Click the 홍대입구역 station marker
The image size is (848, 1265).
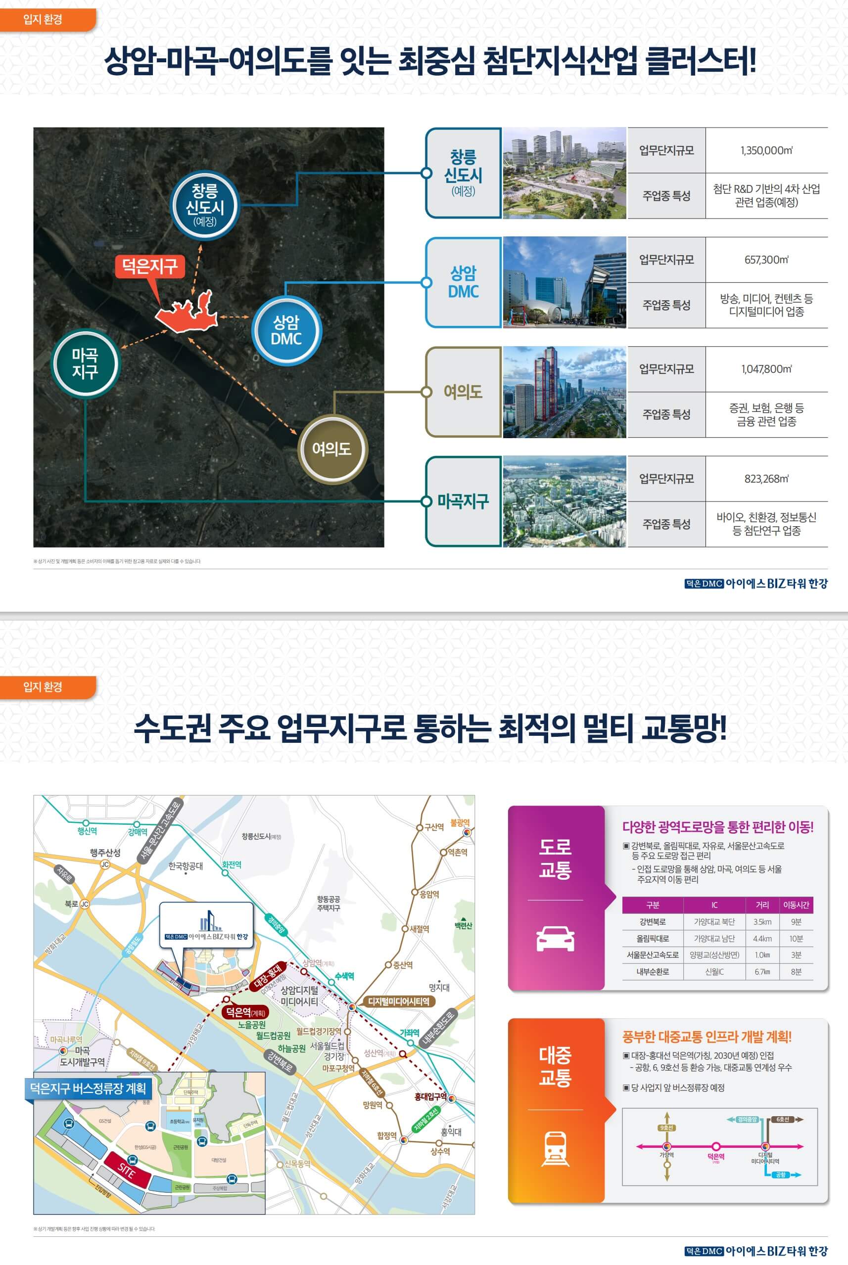pyautogui.click(x=452, y=1099)
